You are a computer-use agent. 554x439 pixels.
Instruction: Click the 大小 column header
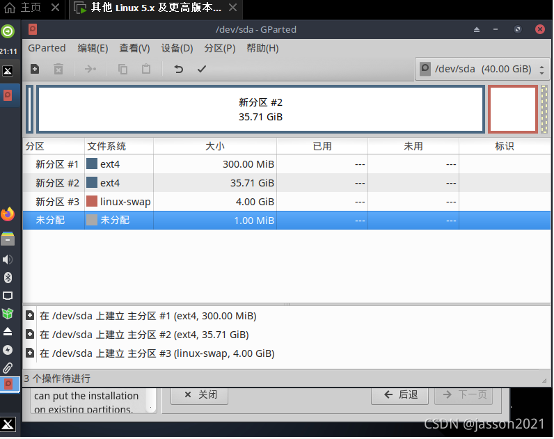pos(215,146)
